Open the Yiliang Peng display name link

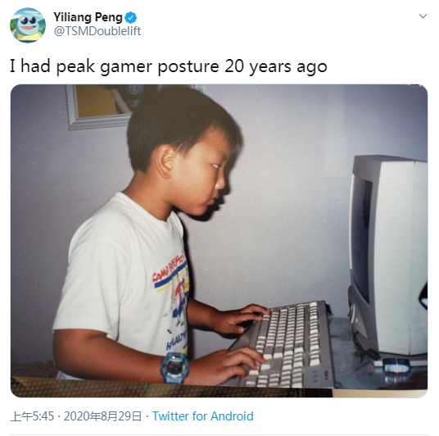tap(88, 17)
